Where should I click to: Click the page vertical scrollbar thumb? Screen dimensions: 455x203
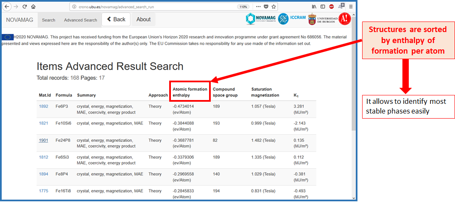[x=353, y=73]
